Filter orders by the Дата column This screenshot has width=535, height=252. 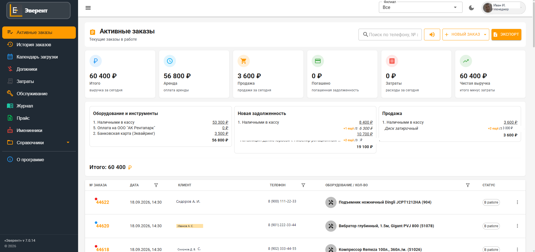click(156, 185)
